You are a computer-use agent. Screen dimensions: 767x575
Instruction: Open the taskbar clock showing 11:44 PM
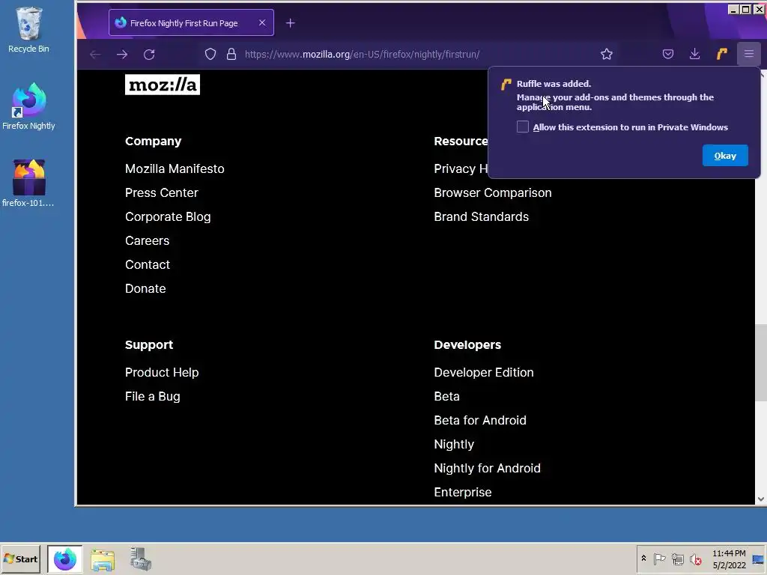click(x=729, y=559)
